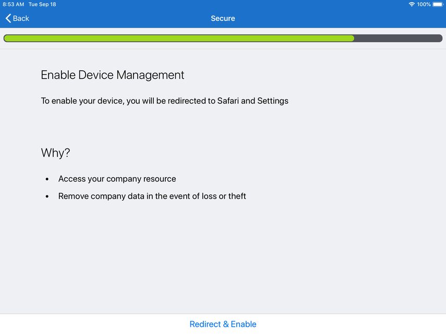The width and height of the screenshot is (446, 334).
Task: Click the word Settings in the description
Action: 273,101
